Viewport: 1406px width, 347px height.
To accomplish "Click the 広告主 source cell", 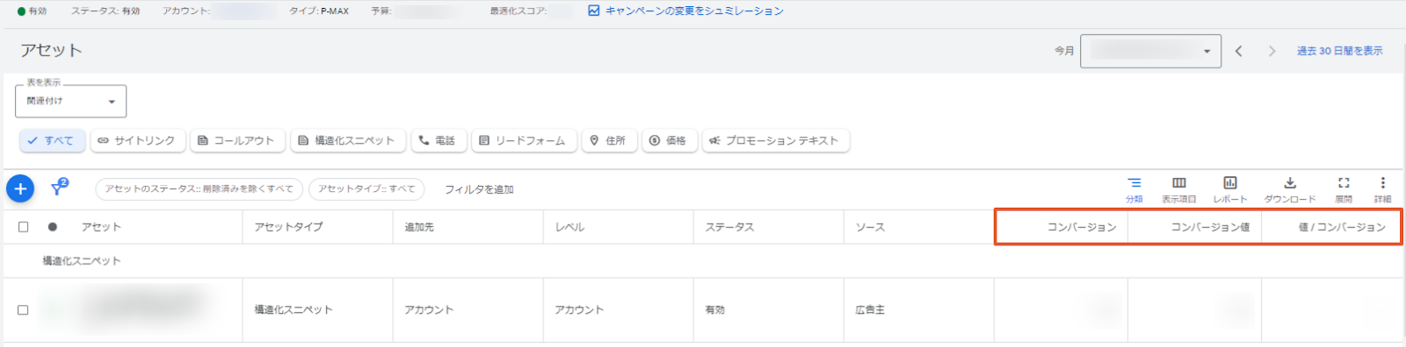I will pos(870,310).
